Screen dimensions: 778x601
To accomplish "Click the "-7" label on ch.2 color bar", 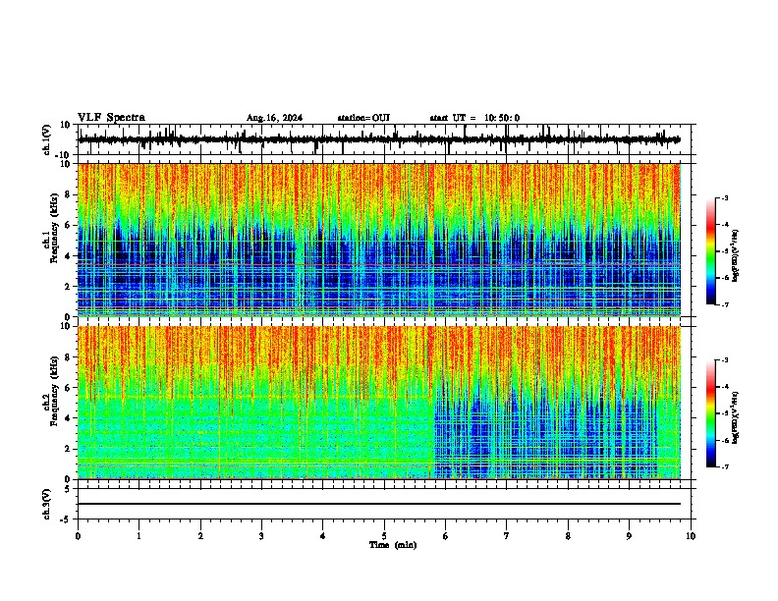I will [725, 466].
